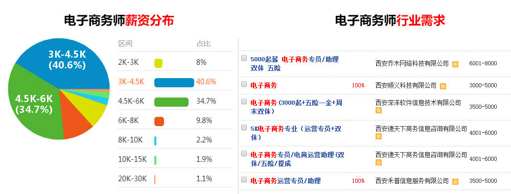The width and height of the screenshot is (511, 194).
Task: Select the checkbox for 电子商务运营专员/助理
Action: (244, 179)
